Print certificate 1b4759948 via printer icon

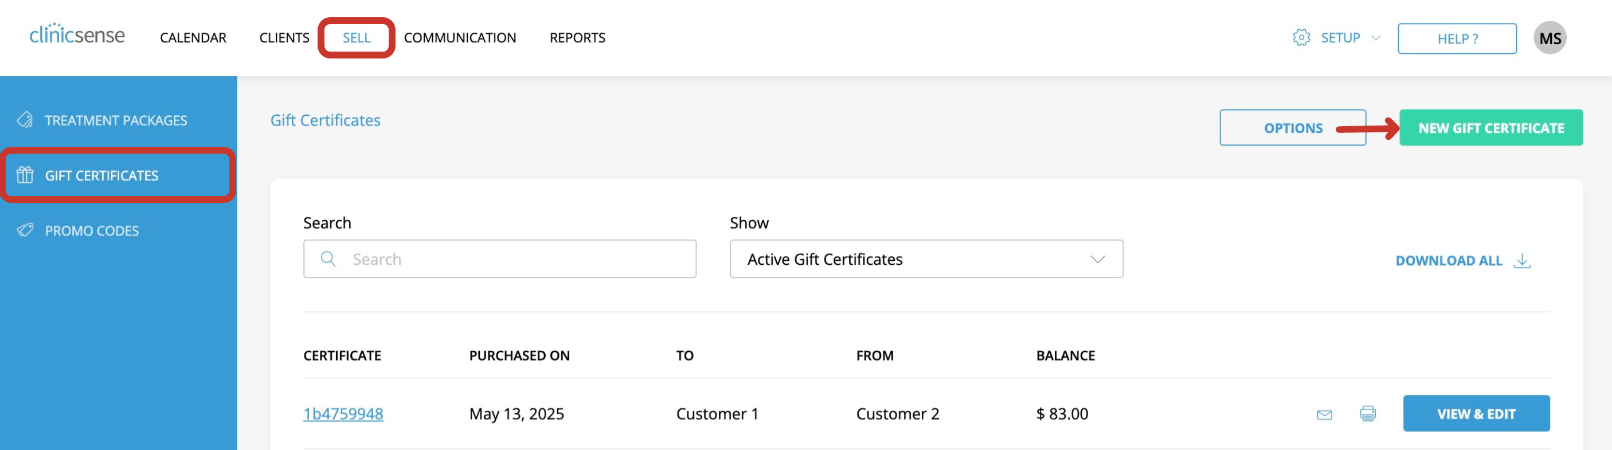[x=1367, y=414]
